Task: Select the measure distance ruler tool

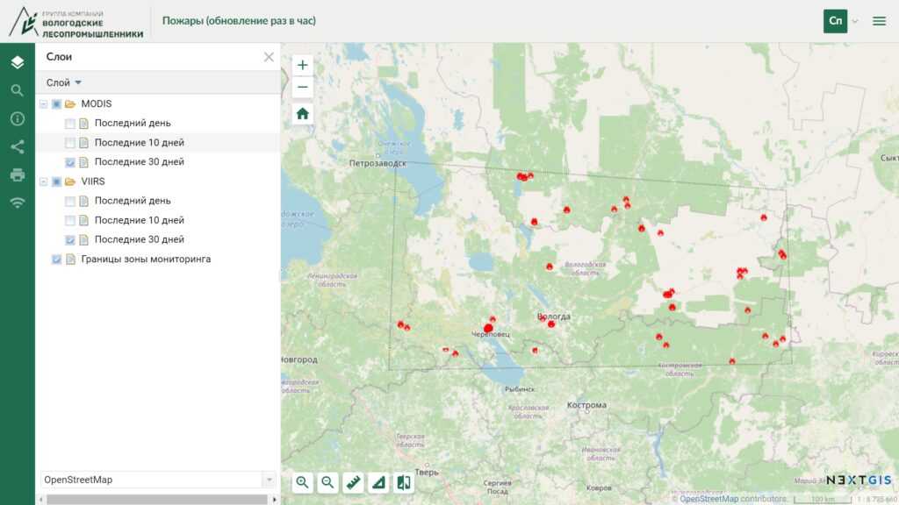Action: pyautogui.click(x=353, y=482)
